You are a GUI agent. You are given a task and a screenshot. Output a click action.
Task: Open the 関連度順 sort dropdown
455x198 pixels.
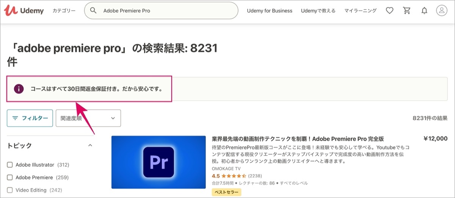click(x=88, y=118)
